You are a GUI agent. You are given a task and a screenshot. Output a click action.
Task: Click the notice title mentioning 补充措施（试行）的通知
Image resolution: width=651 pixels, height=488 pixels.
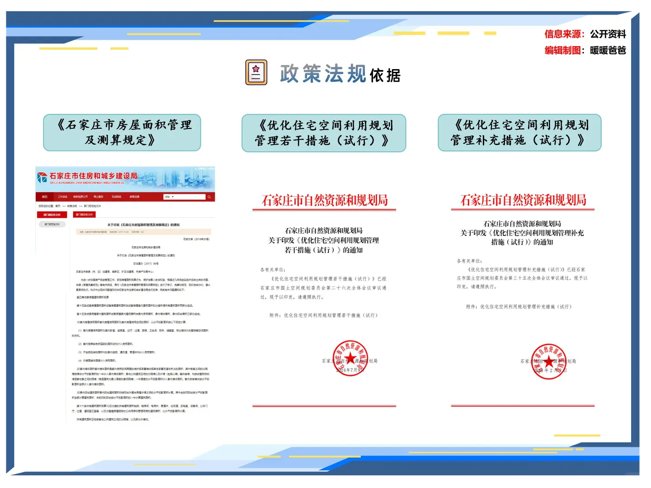[522, 233]
